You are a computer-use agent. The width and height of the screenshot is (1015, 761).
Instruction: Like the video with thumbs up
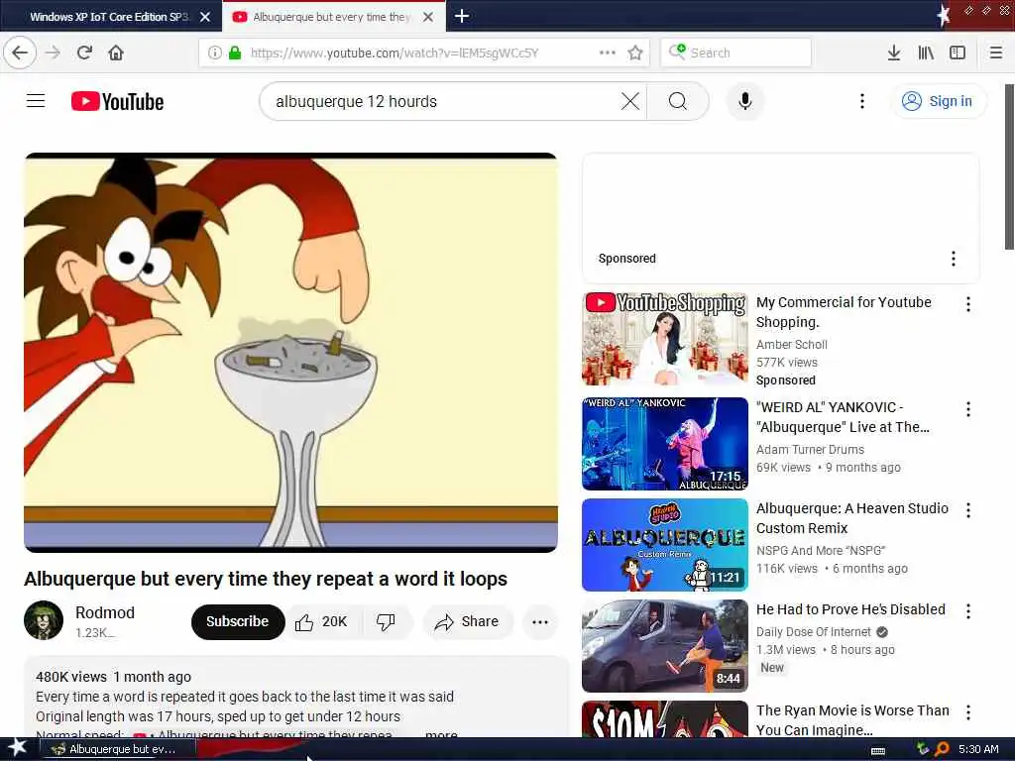point(323,622)
